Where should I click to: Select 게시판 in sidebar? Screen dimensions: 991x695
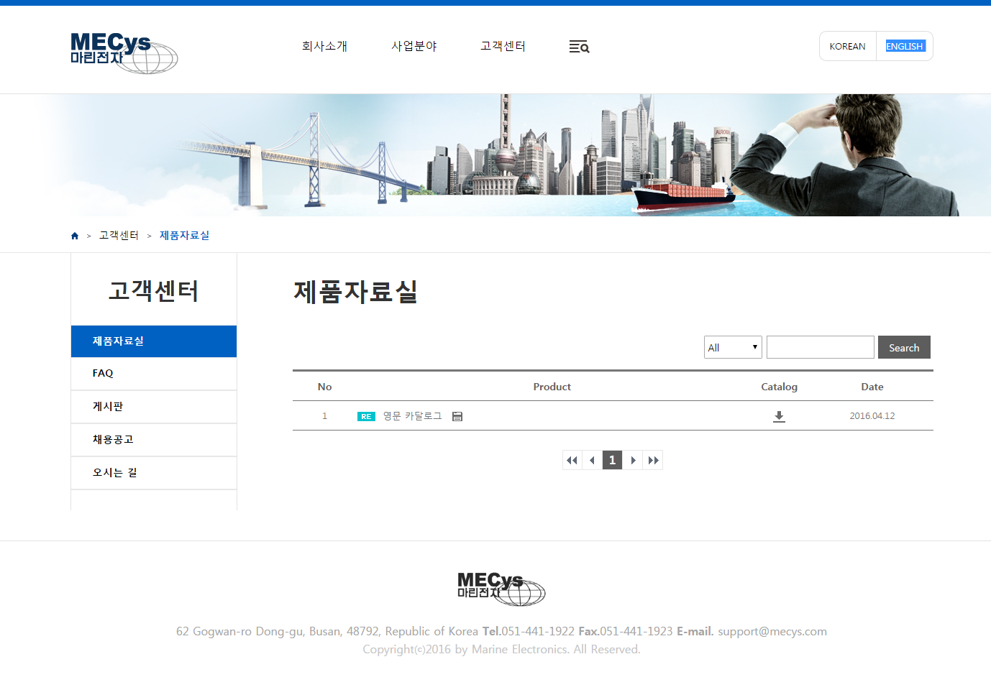(154, 407)
